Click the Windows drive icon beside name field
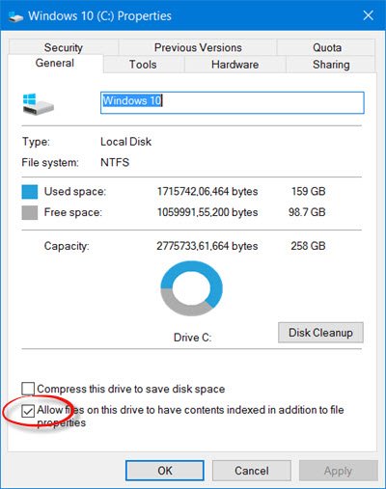The height and width of the screenshot is (489, 386). (39, 104)
